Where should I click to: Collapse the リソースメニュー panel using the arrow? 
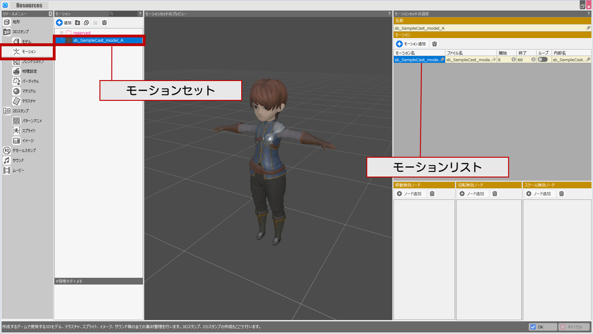(x=50, y=14)
